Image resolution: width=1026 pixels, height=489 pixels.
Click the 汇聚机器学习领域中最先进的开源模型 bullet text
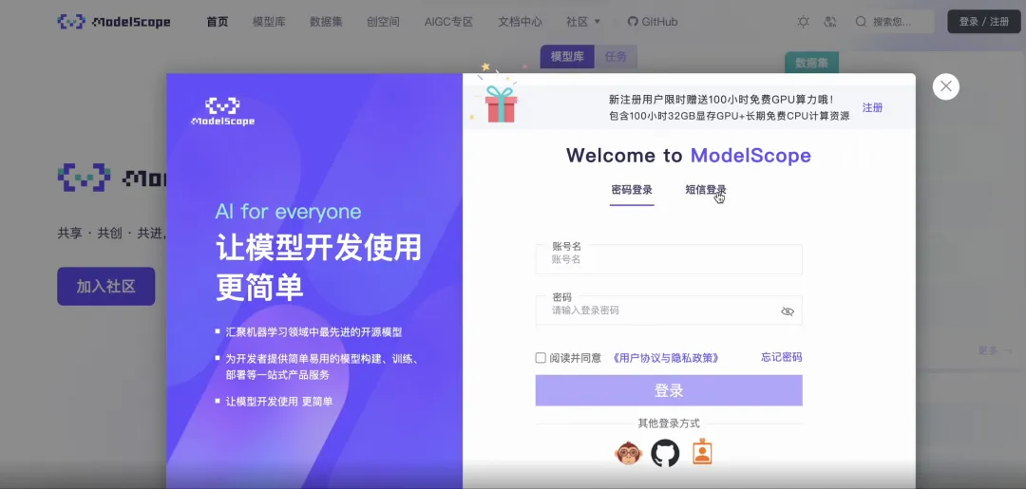313,332
